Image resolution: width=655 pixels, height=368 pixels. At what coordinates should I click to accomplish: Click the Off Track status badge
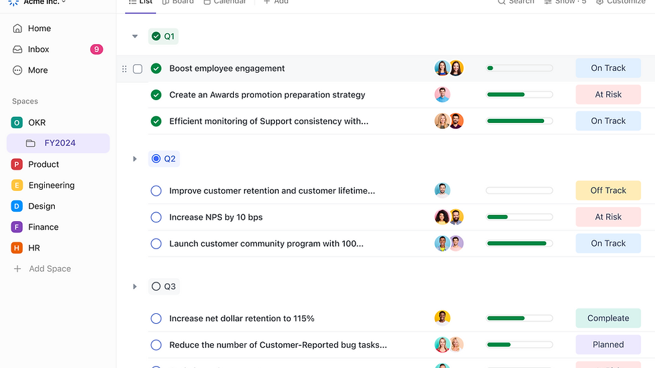point(608,190)
